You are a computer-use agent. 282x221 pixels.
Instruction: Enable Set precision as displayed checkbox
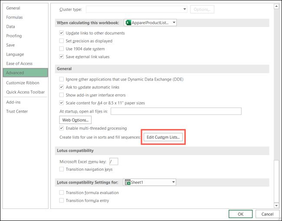pyautogui.click(x=62, y=41)
